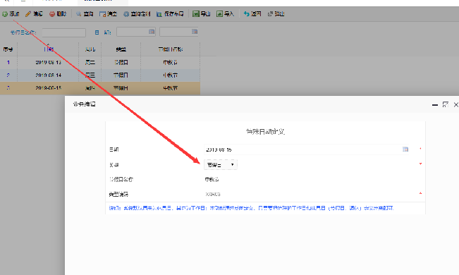Click the Query (查询) magnifier button
Image resolution: width=459 pixels, height=275 pixels.
85,14
